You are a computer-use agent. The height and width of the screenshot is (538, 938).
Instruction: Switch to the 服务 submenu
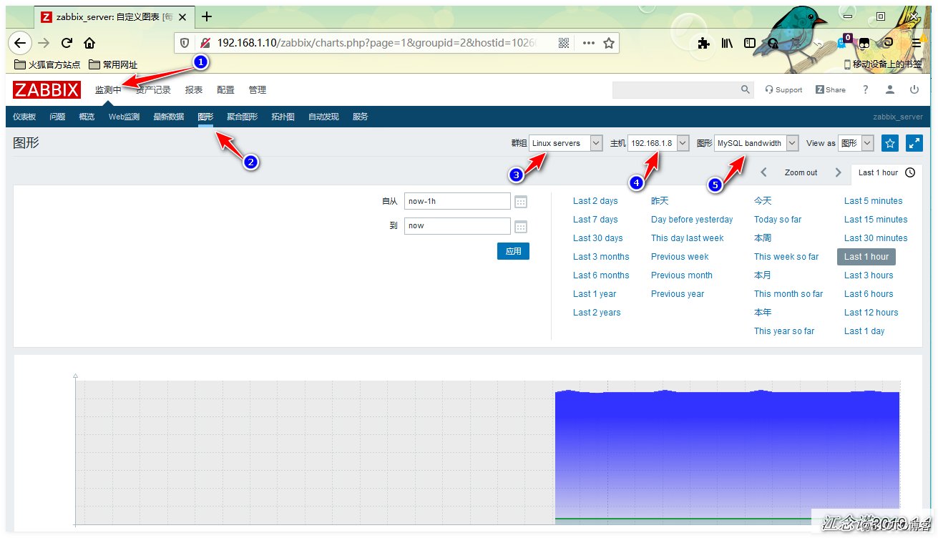[360, 117]
